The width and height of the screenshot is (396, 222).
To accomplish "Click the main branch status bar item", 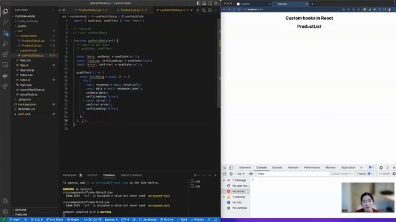I will pyautogui.click(x=15, y=220).
